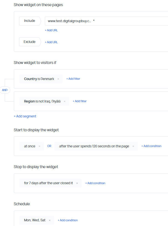Screen dimensions: 168x226
Task: Add condition to stop display rules
Action: (95, 183)
